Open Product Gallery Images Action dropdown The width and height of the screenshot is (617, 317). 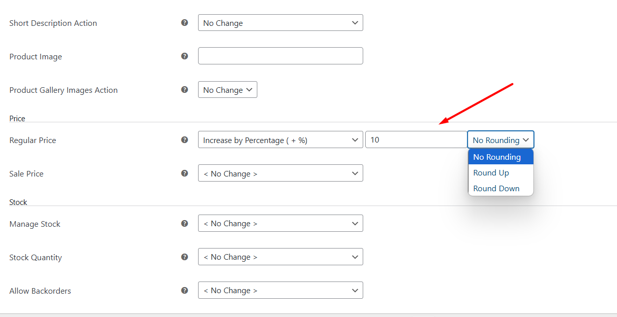click(x=227, y=90)
